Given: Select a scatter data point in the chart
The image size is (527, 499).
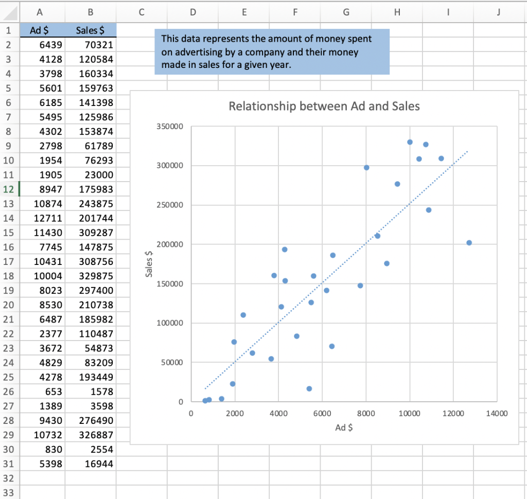Looking at the screenshot, I should pos(410,141).
